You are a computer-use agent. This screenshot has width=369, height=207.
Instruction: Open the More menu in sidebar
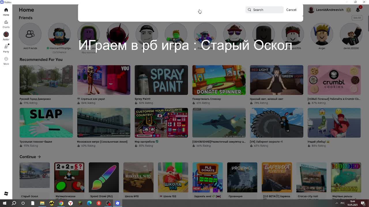pyautogui.click(x=6, y=61)
